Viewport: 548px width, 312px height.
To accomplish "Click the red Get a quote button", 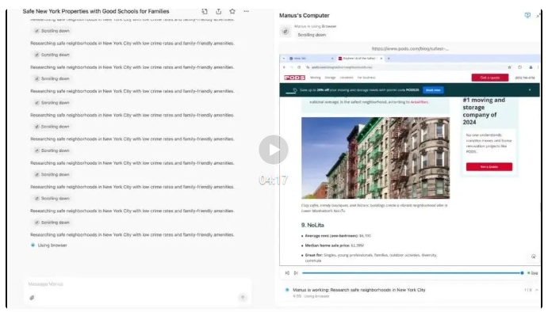I will coord(489,78).
